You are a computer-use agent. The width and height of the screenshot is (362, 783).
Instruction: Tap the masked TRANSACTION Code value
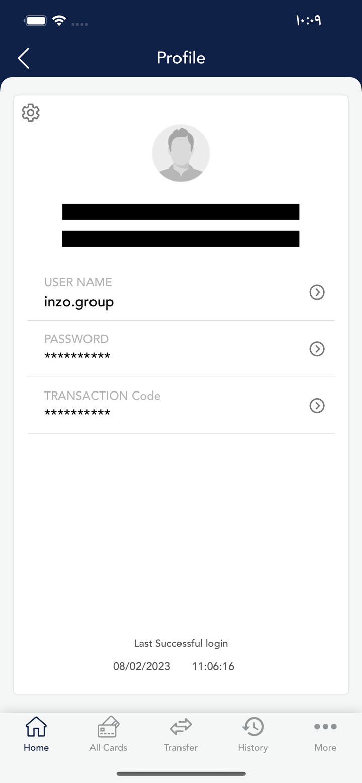pyautogui.click(x=77, y=414)
